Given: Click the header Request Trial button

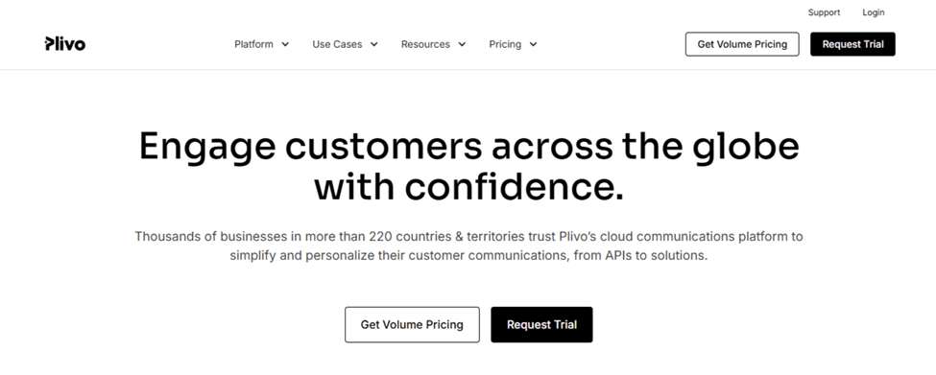Looking at the screenshot, I should (x=852, y=44).
